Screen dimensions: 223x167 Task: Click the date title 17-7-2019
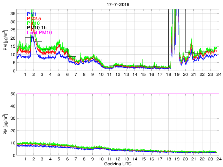pyautogui.click(x=117, y=4)
